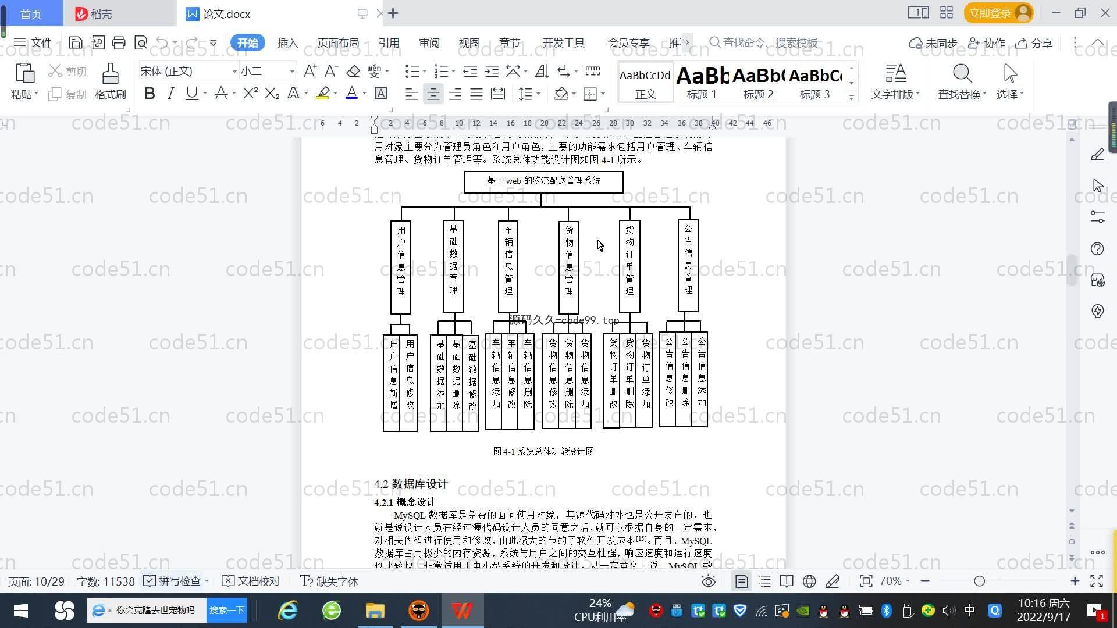The image size is (1117, 628).
Task: Click the 文档校对 proofreading button
Action: (251, 581)
